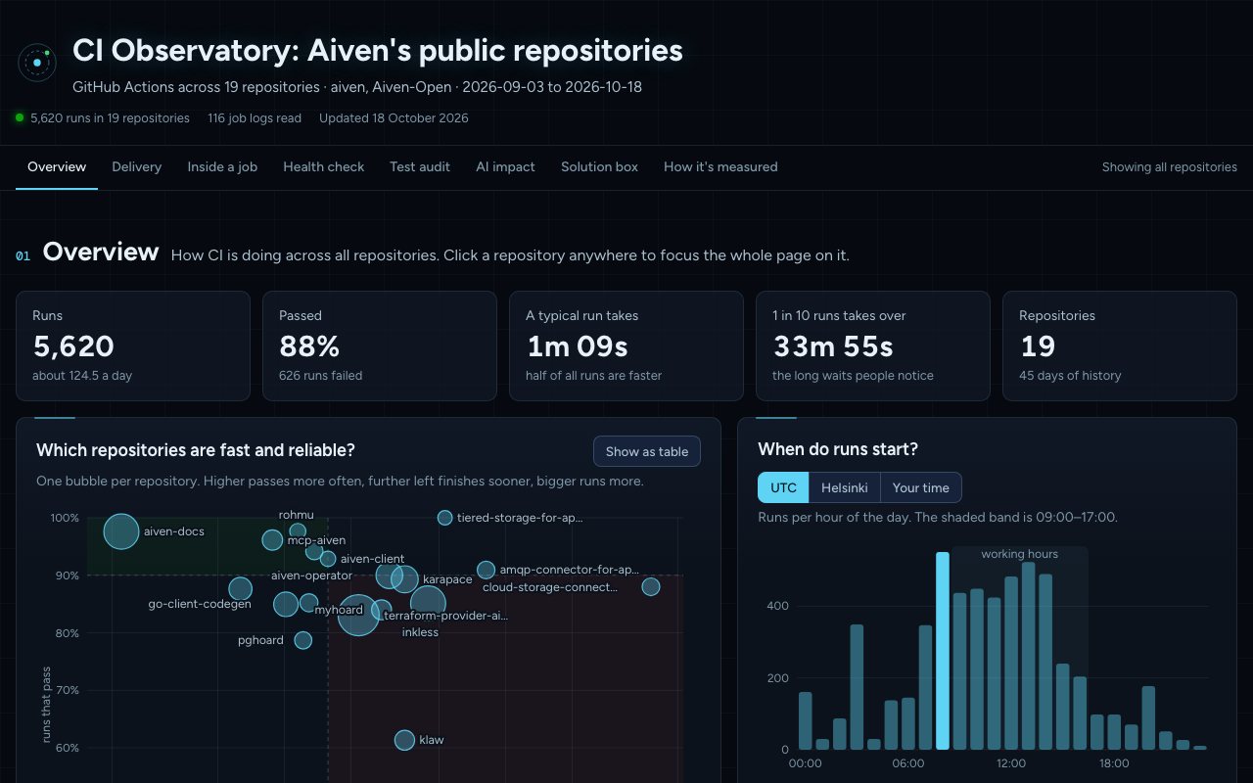Open the Solution box tab
1253x783 pixels.
click(599, 167)
